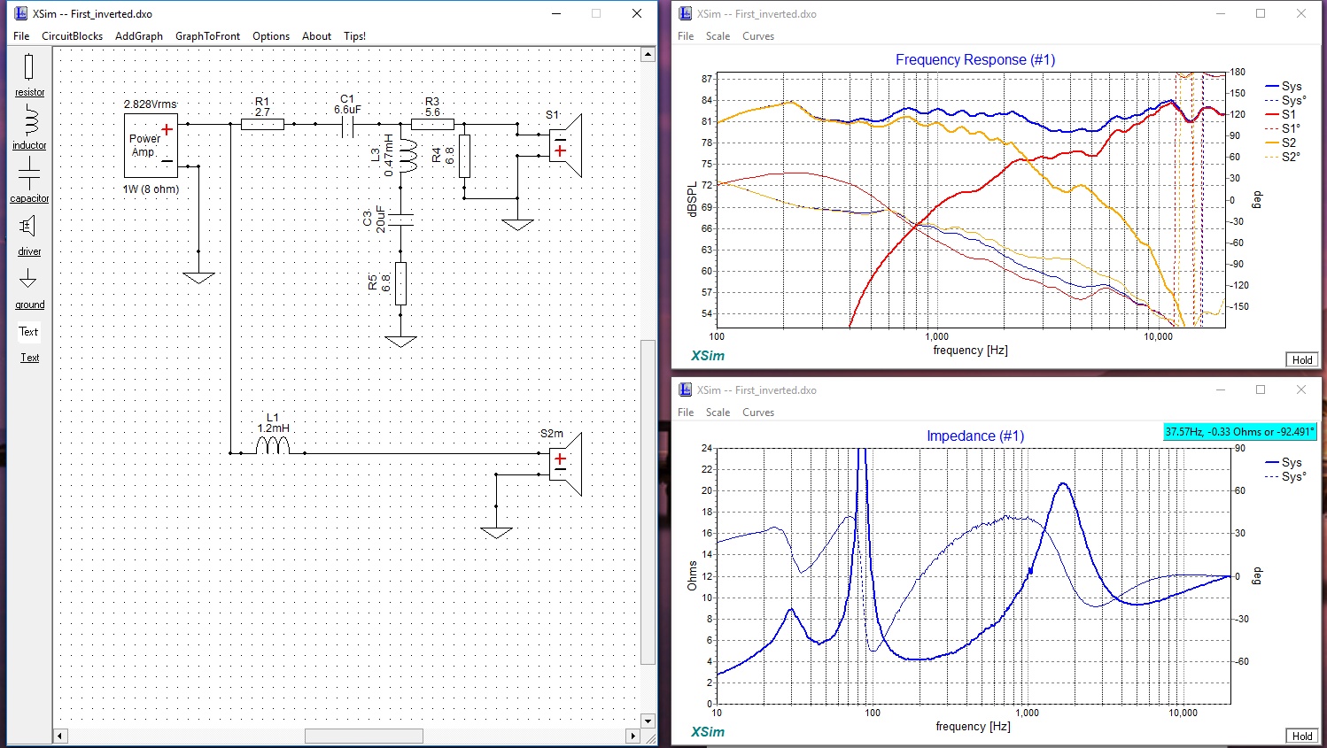Open the CircuitBlocks menu
This screenshot has width=1327, height=748.
73,36
